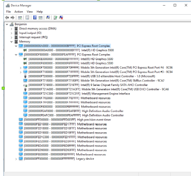Click the Management Engine Interface icon
The width and height of the screenshot is (191, 176).
(x=25, y=94)
